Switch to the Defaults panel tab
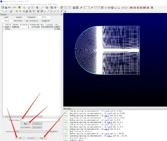This screenshot has width=167, height=141. tap(31, 17)
